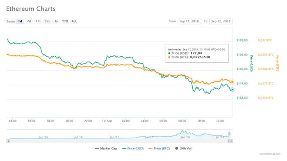Click the 0,0272 BTC axis label
287x161 pixels.
(x=266, y=83)
